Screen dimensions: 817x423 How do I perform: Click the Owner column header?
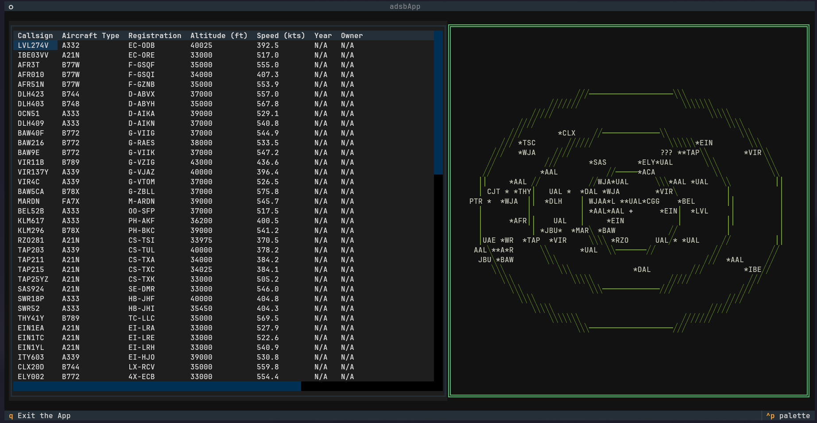[352, 35]
